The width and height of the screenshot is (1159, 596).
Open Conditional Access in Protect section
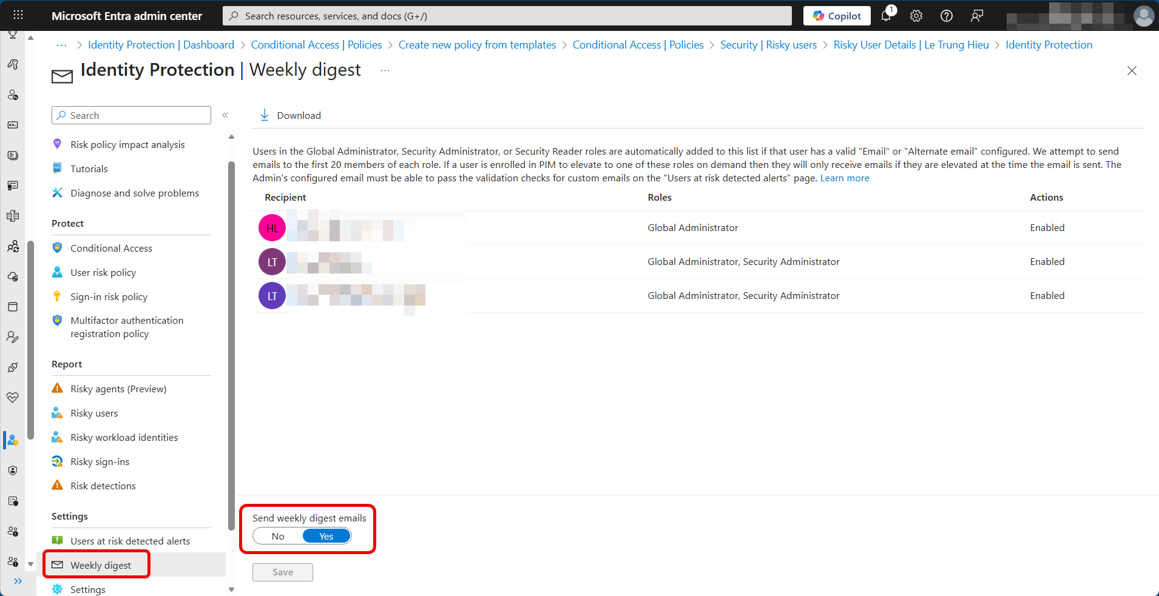[111, 248]
